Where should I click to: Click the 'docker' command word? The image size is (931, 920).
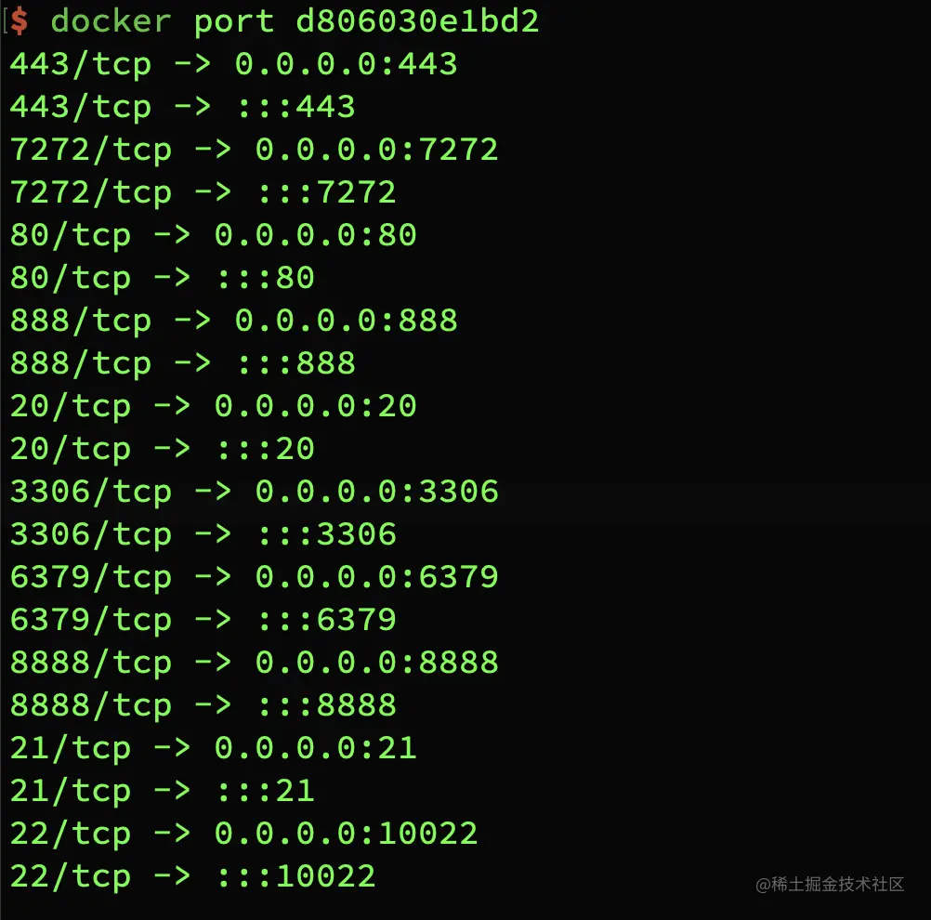click(x=111, y=21)
